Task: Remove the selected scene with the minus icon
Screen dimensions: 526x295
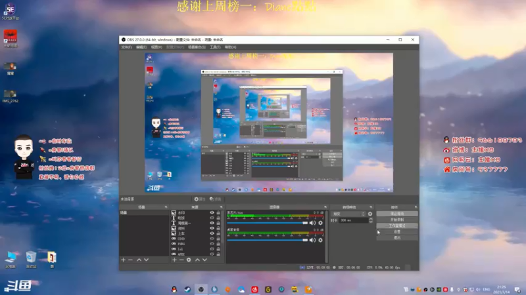Action: (x=130, y=260)
